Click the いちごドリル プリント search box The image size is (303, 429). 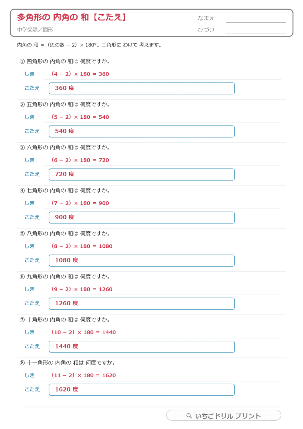point(224,415)
